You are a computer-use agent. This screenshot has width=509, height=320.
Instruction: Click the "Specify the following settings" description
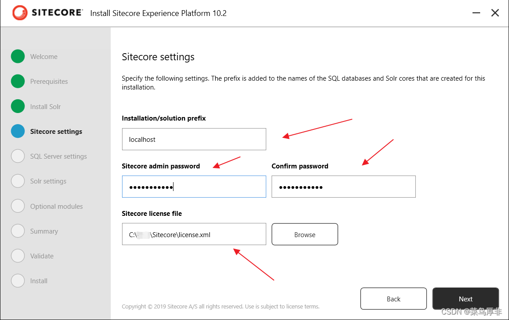[304, 83]
